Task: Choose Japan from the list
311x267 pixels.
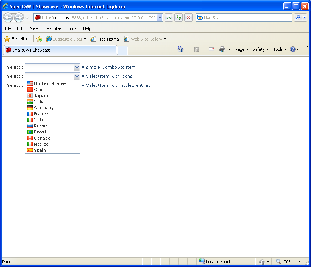Action: pyautogui.click(x=53, y=96)
